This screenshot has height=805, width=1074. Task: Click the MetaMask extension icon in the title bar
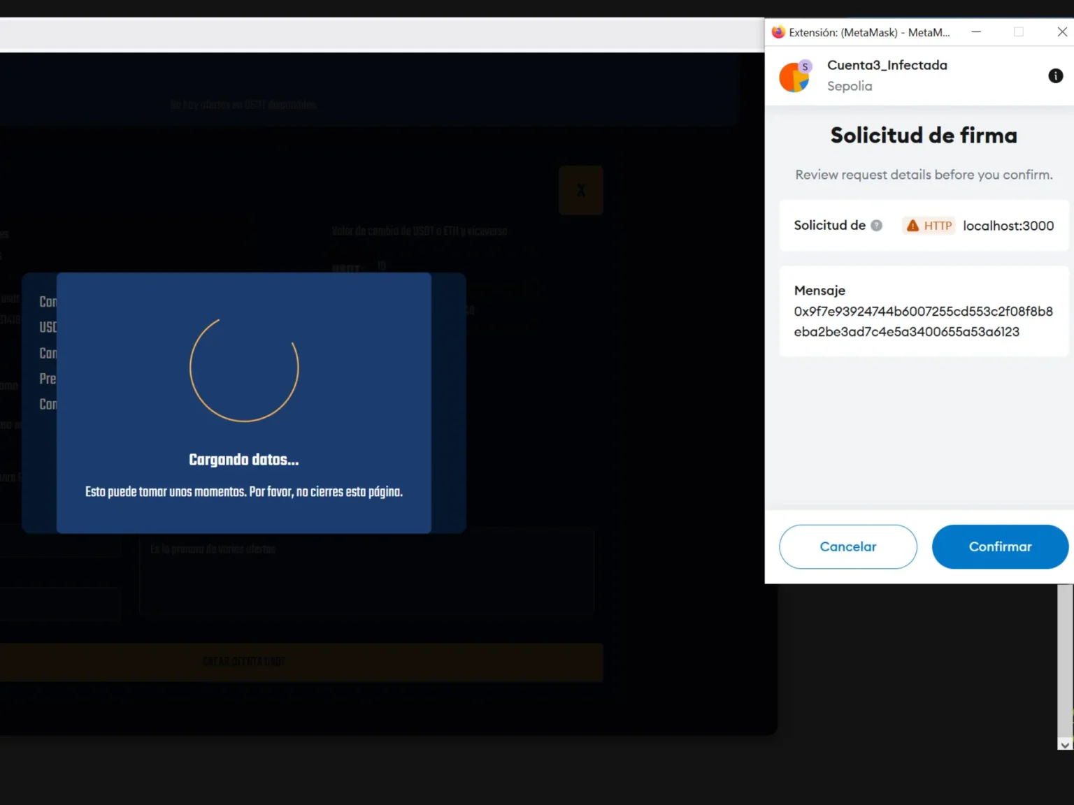[x=777, y=31]
